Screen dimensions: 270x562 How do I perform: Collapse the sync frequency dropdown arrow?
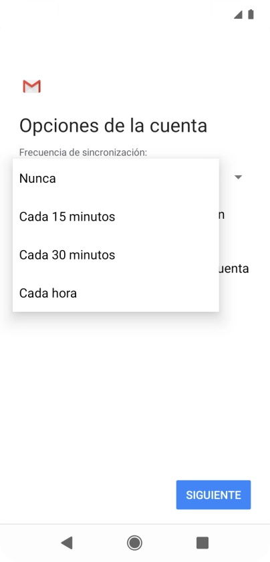[x=239, y=177]
